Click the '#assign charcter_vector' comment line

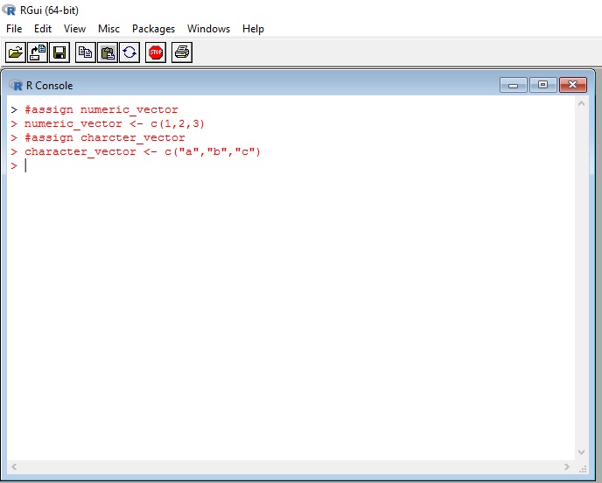[105, 137]
